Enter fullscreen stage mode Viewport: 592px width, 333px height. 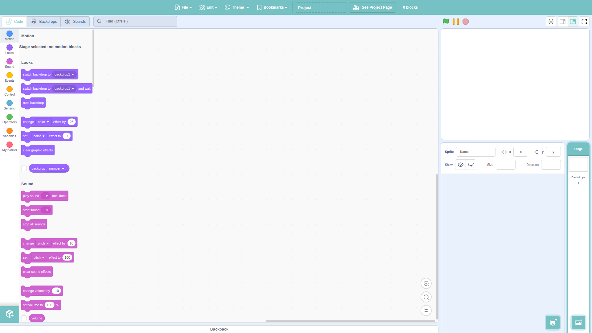tap(584, 22)
